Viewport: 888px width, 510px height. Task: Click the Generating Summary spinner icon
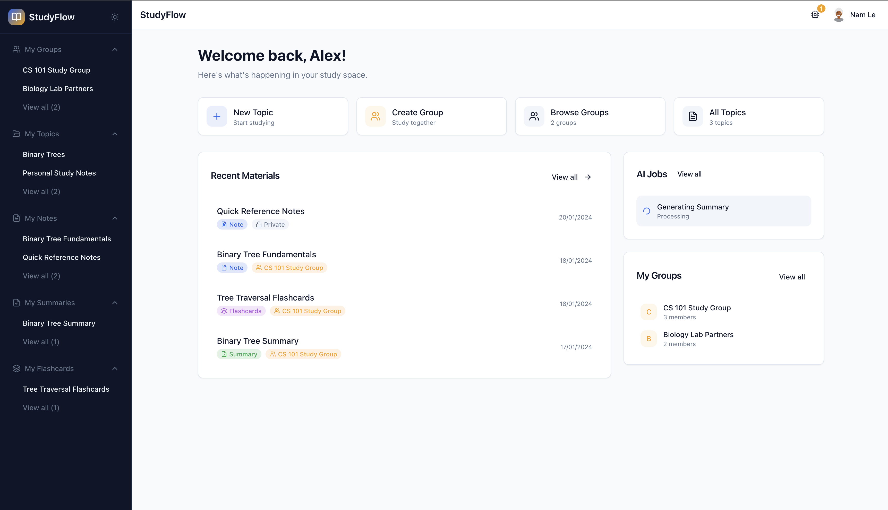[x=646, y=211]
